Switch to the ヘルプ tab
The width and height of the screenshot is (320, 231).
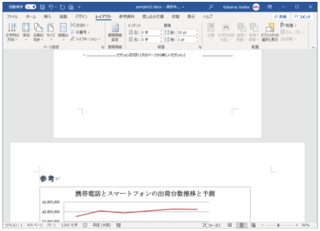(x=208, y=16)
